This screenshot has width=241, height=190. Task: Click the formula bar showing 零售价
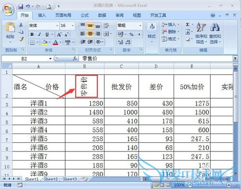click(x=156, y=58)
